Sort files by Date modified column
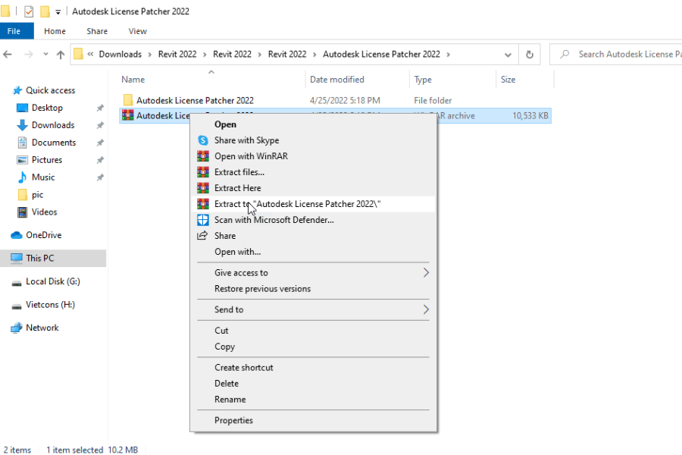The image size is (682, 455). (x=337, y=80)
